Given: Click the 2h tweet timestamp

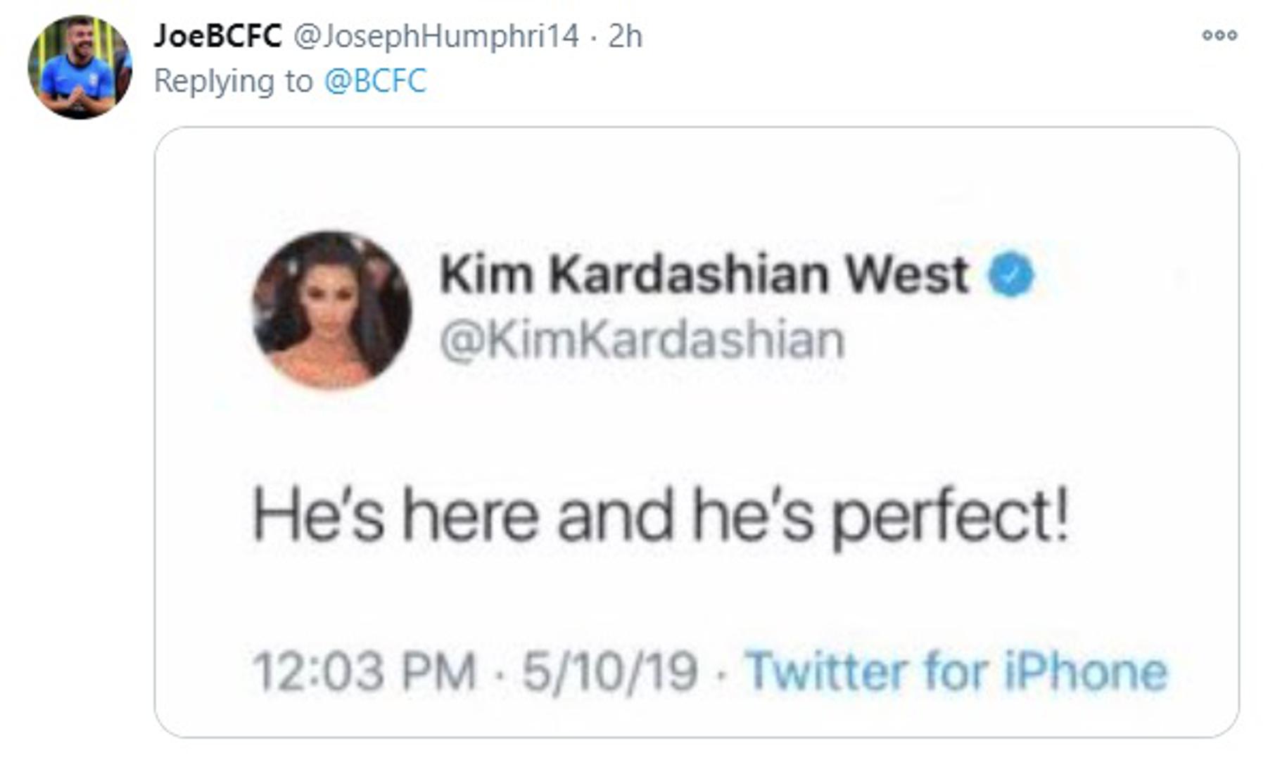Looking at the screenshot, I should click(625, 36).
